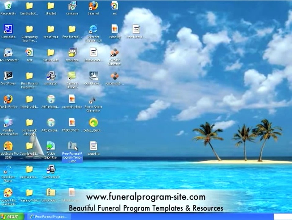Open the Windows start menu
Image resolution: width=292 pixels, height=220 pixels.
[12, 217]
